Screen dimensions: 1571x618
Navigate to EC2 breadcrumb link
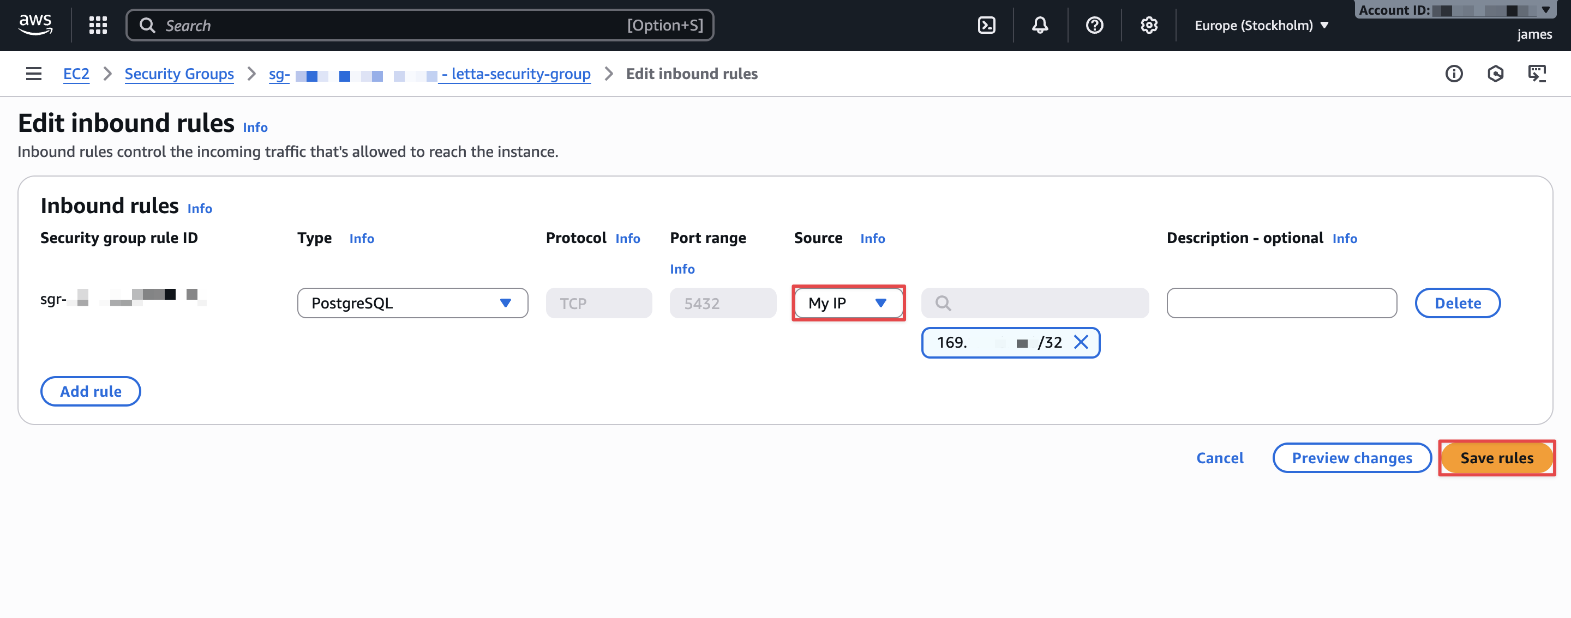tap(76, 74)
